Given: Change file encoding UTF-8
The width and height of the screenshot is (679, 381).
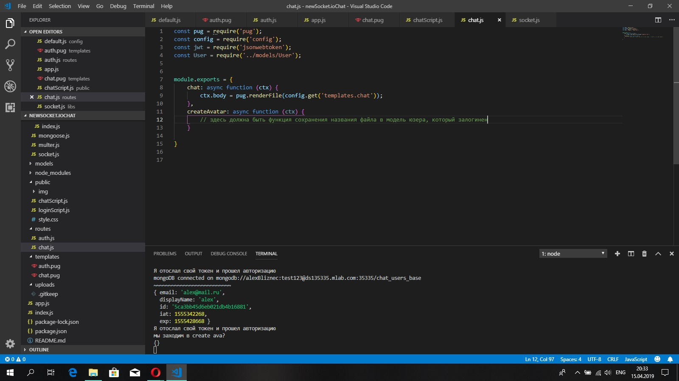Looking at the screenshot, I should (x=594, y=359).
